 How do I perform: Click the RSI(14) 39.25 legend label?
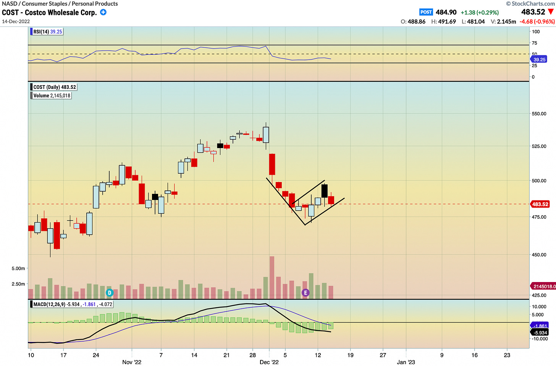click(x=47, y=32)
